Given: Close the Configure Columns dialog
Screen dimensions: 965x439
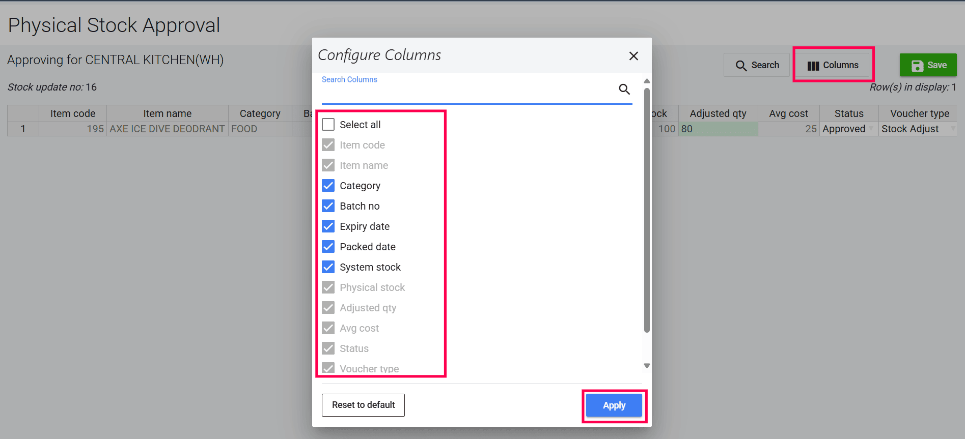Looking at the screenshot, I should pyautogui.click(x=633, y=56).
